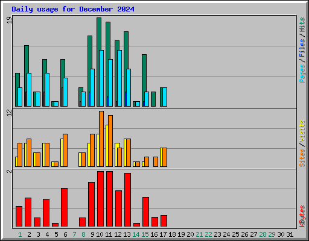Click green weekend day 21 axis label

pos(199,234)
